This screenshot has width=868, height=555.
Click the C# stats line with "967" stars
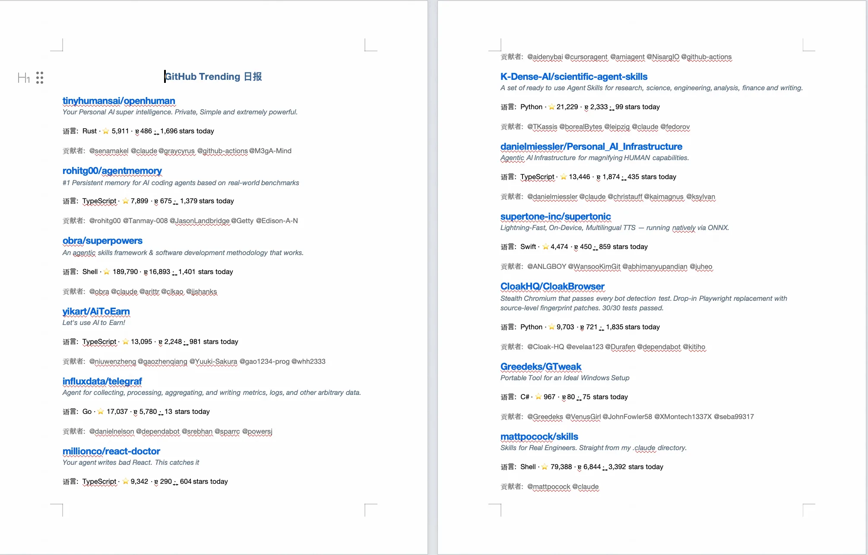564,397
